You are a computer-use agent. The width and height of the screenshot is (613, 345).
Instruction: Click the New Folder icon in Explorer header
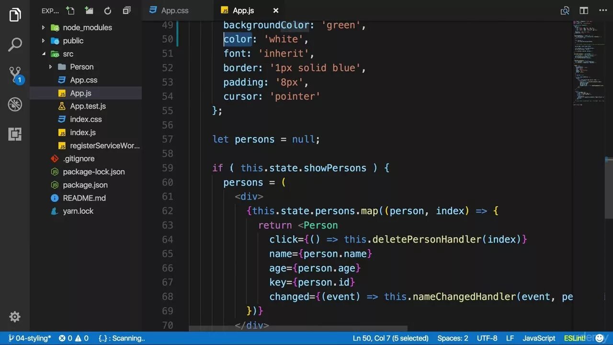[x=89, y=11]
